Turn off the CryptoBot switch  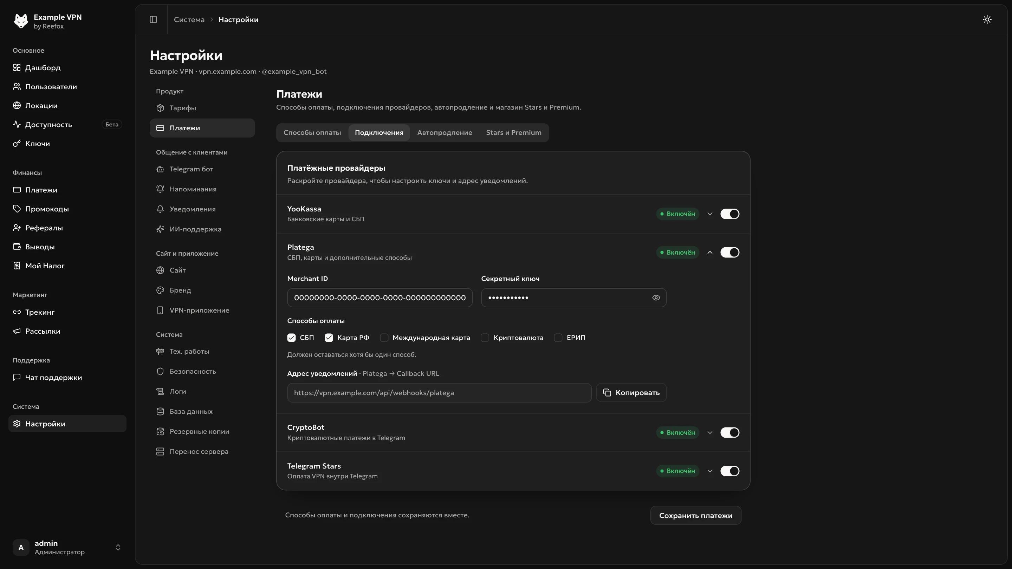pos(729,432)
